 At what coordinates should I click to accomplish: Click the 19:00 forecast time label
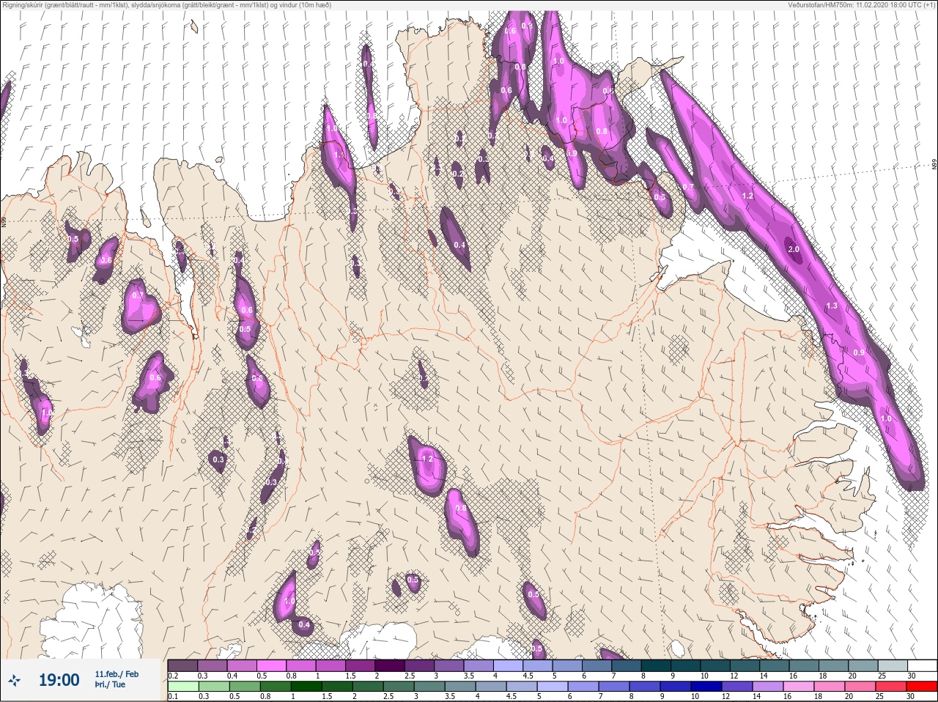click(59, 681)
